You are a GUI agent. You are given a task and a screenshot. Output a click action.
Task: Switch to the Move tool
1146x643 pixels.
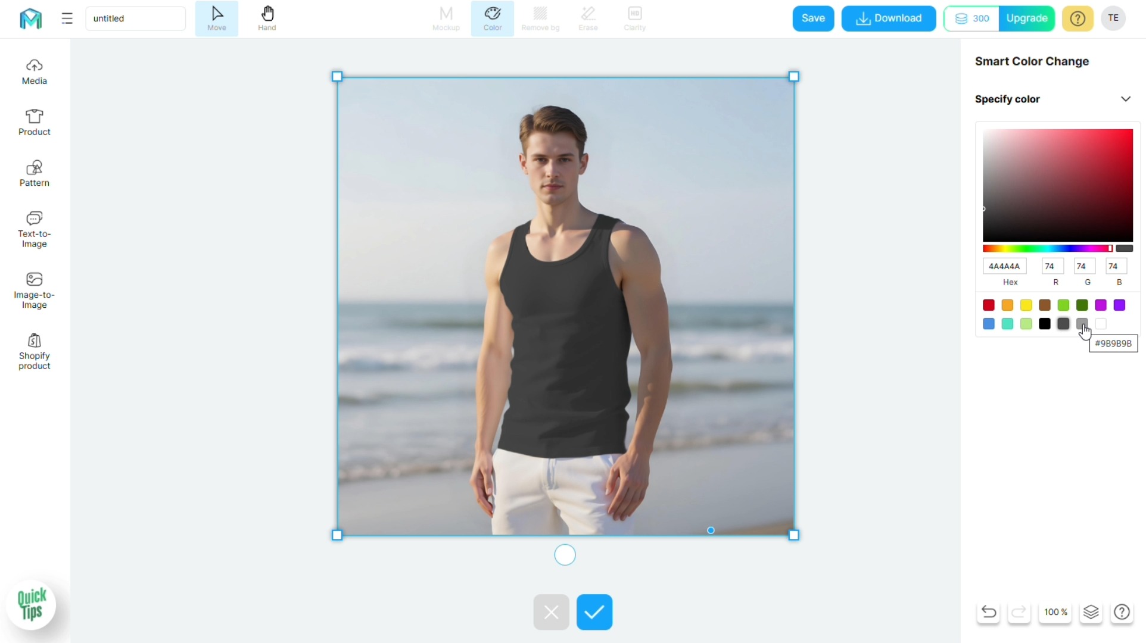[216, 18]
